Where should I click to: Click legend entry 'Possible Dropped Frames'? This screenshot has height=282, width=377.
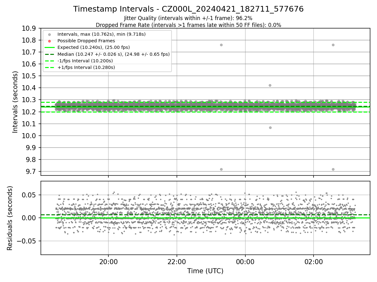(x=86, y=41)
